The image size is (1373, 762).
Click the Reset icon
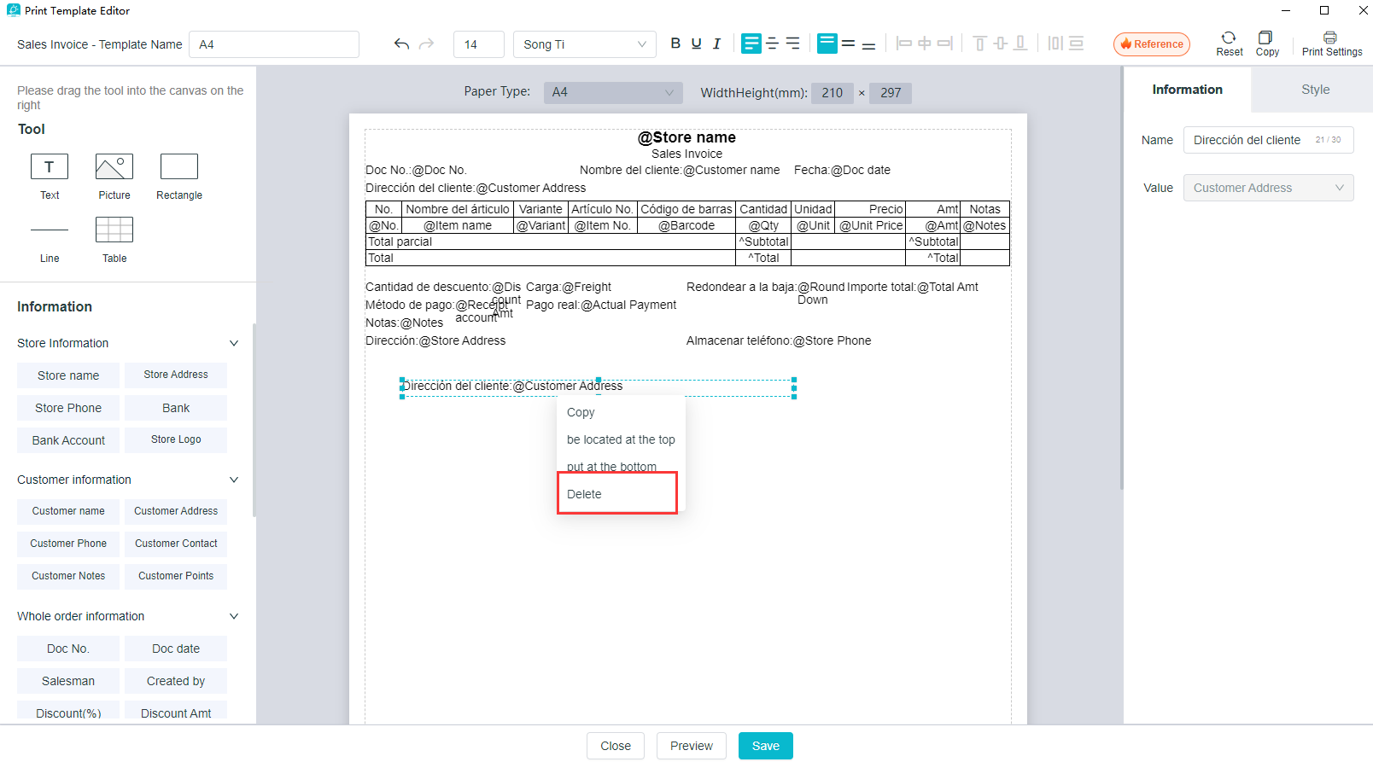pos(1229,44)
